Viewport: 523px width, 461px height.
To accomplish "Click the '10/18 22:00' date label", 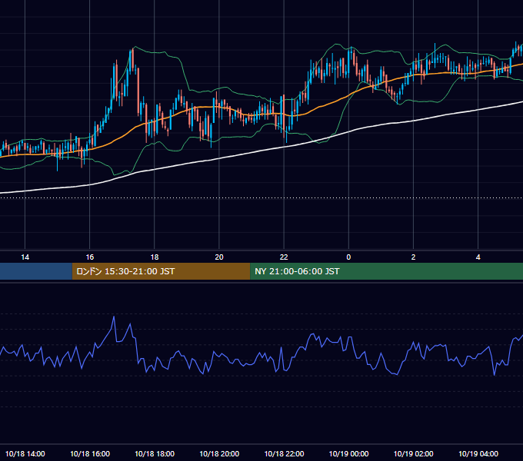I will tap(284, 453).
